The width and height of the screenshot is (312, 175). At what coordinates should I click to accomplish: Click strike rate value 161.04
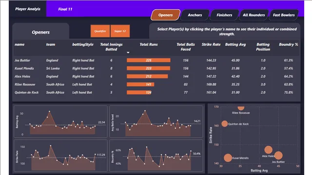(x=211, y=92)
